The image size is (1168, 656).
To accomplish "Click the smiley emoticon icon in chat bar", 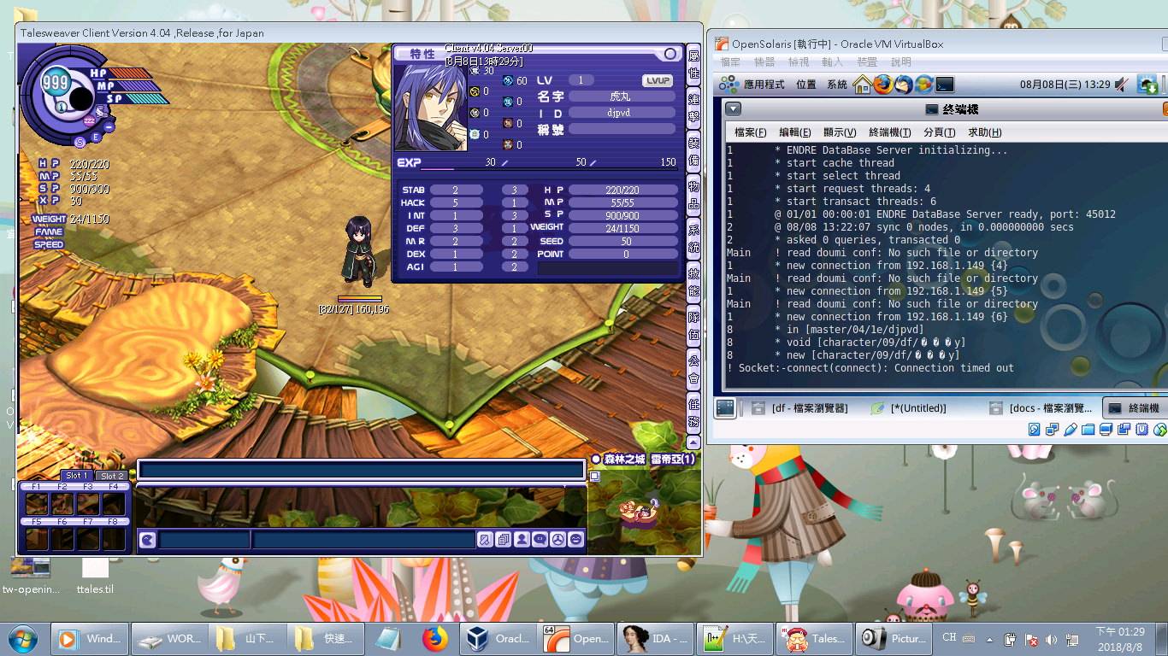I will [575, 540].
